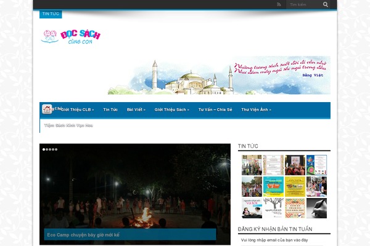This screenshot has height=246, width=370.
Task: Open thumbnail of outdoor children crowd
Action: [x=252, y=187]
